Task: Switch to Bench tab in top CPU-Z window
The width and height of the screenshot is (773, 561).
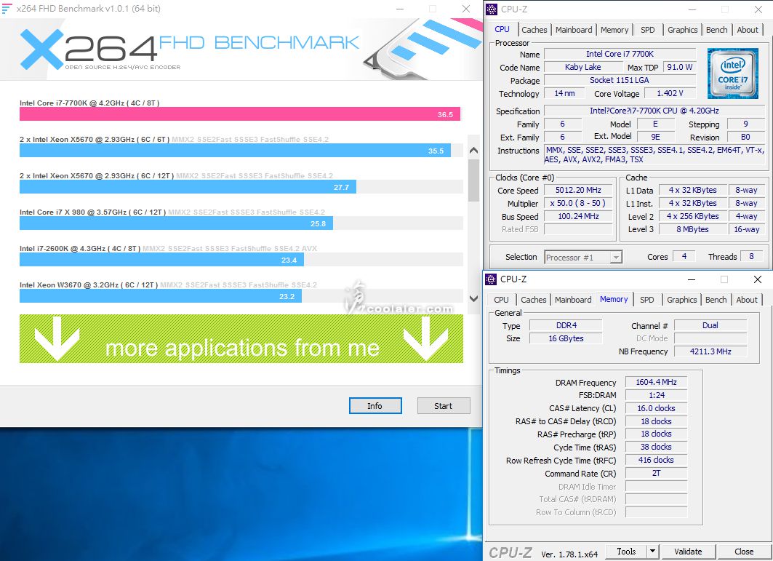Action: pos(716,30)
